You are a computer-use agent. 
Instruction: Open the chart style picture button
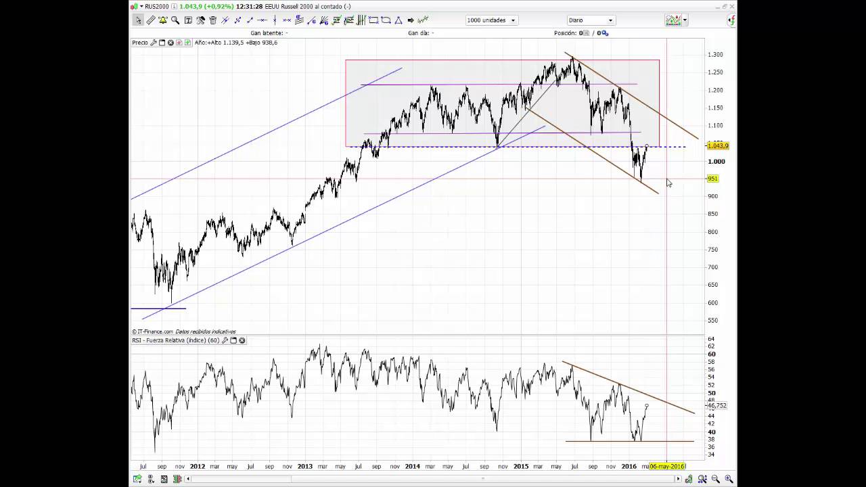point(673,20)
